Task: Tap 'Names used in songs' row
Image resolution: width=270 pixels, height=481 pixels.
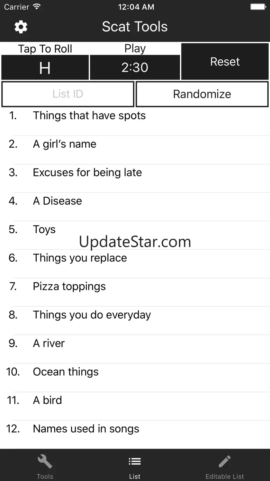Action: click(x=86, y=429)
